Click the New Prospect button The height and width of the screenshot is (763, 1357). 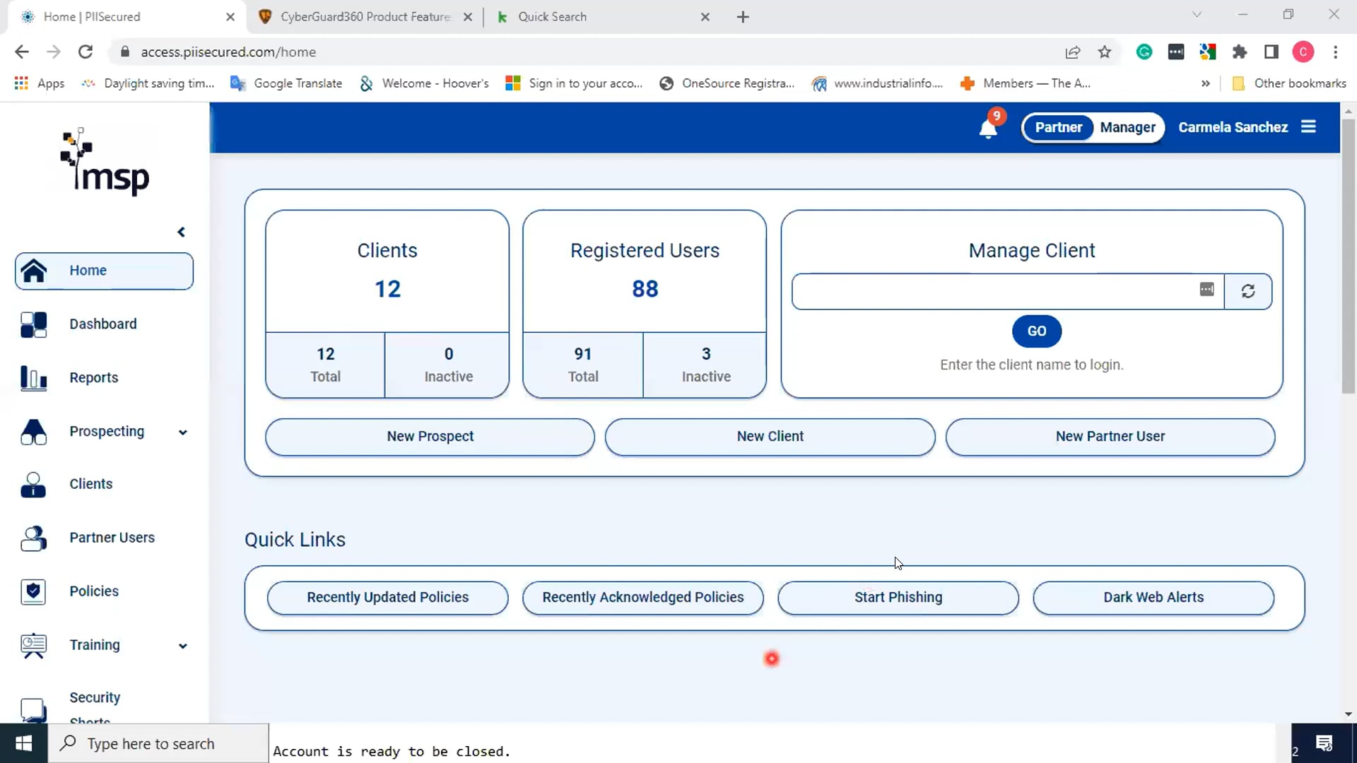(430, 437)
